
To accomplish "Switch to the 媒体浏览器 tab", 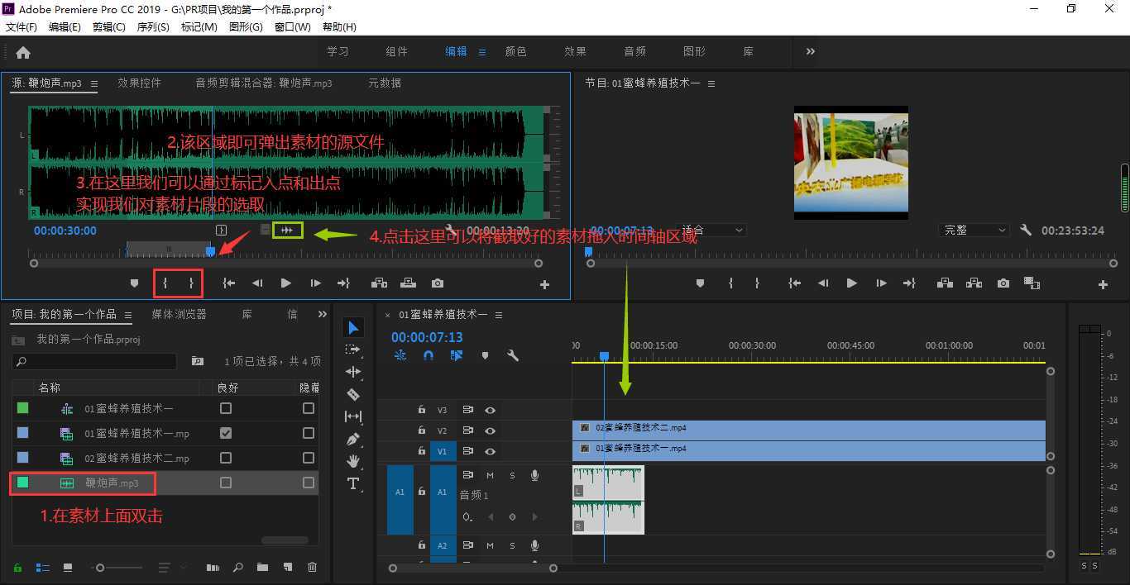I will (179, 315).
